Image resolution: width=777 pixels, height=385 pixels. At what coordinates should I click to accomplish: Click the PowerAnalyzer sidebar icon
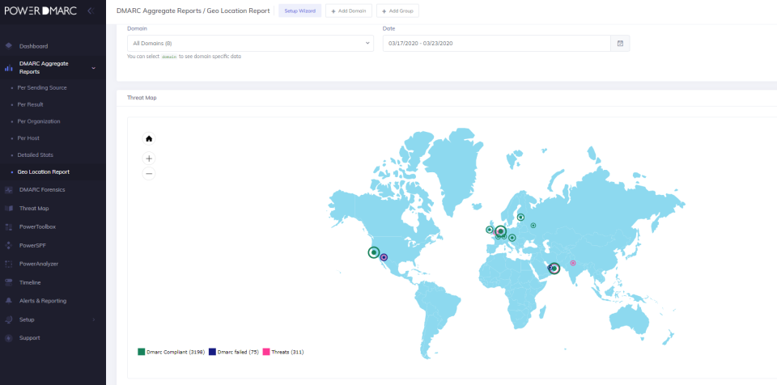pyautogui.click(x=9, y=264)
